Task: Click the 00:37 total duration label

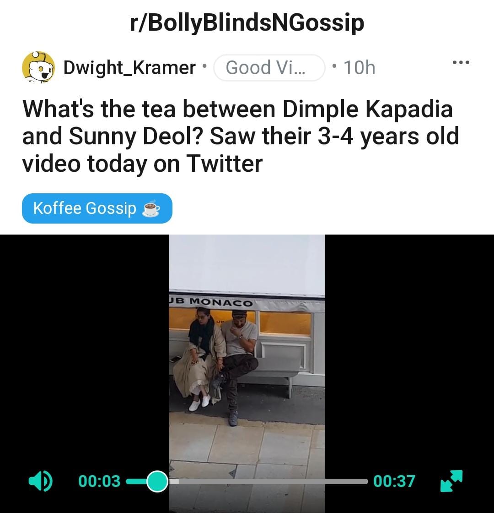Action: 394,481
